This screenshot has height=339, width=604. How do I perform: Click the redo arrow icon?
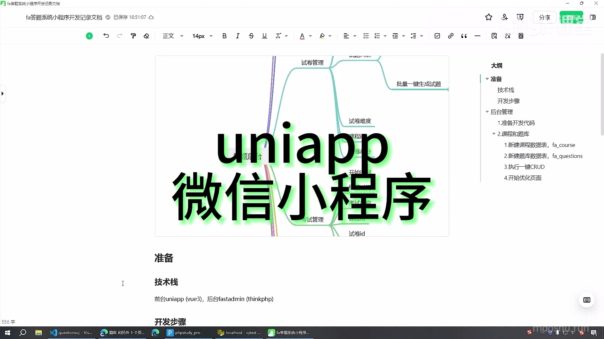point(119,36)
